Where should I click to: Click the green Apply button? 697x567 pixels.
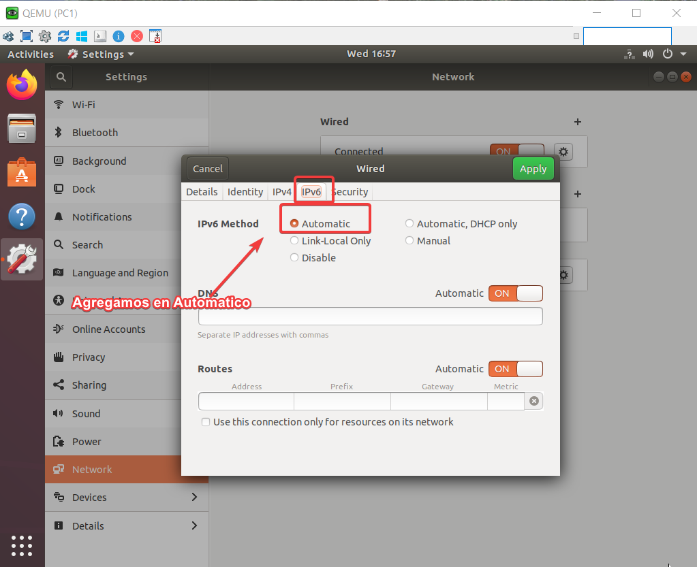click(533, 169)
